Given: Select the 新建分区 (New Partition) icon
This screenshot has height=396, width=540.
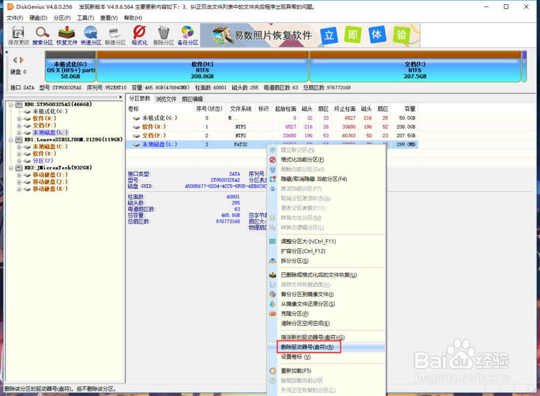Looking at the screenshot, I should [x=114, y=35].
